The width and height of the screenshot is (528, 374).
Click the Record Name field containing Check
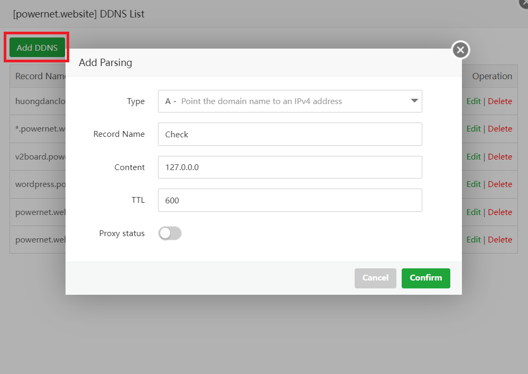pos(290,134)
